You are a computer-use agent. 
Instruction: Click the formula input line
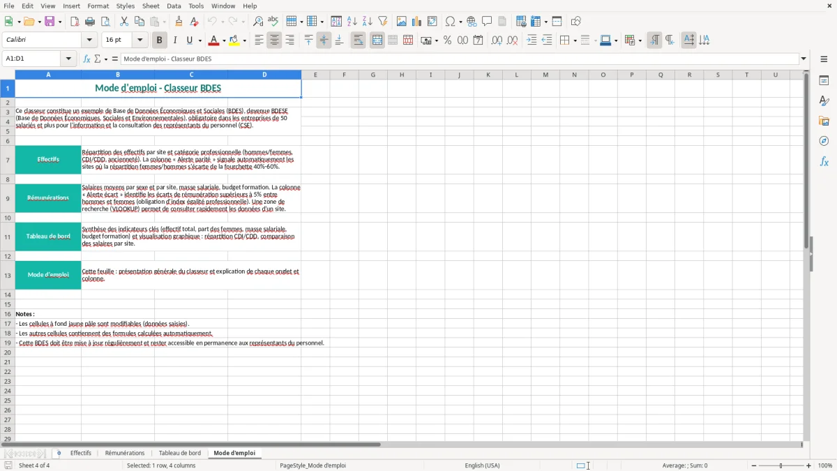[460, 59]
